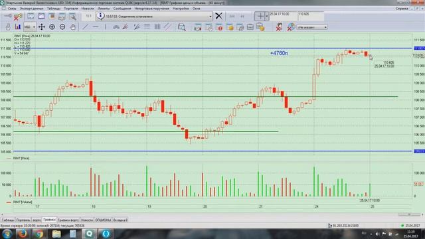Click the horizontal scrollbar thumb below chart
This screenshot has width=425, height=239.
coord(409,214)
